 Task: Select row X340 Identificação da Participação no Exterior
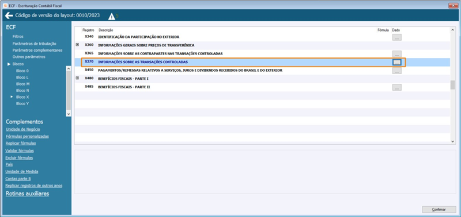(x=262, y=37)
